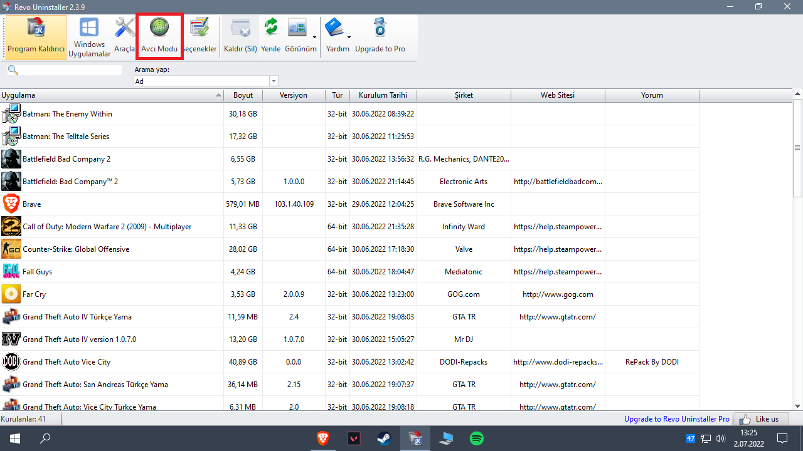The image size is (803, 451).
Task: Open the Windows Start menu
Action: pyautogui.click(x=15, y=438)
